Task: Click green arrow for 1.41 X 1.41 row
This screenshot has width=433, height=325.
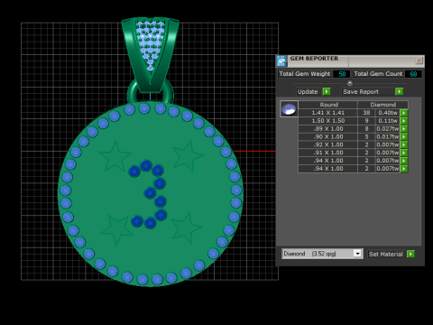Action: [x=404, y=113]
